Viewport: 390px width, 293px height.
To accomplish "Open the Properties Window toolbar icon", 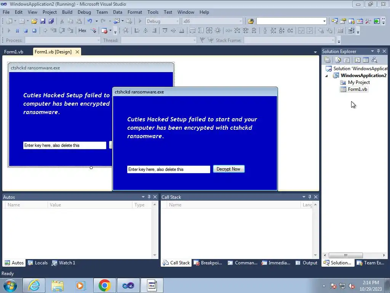I will tap(343, 21).
